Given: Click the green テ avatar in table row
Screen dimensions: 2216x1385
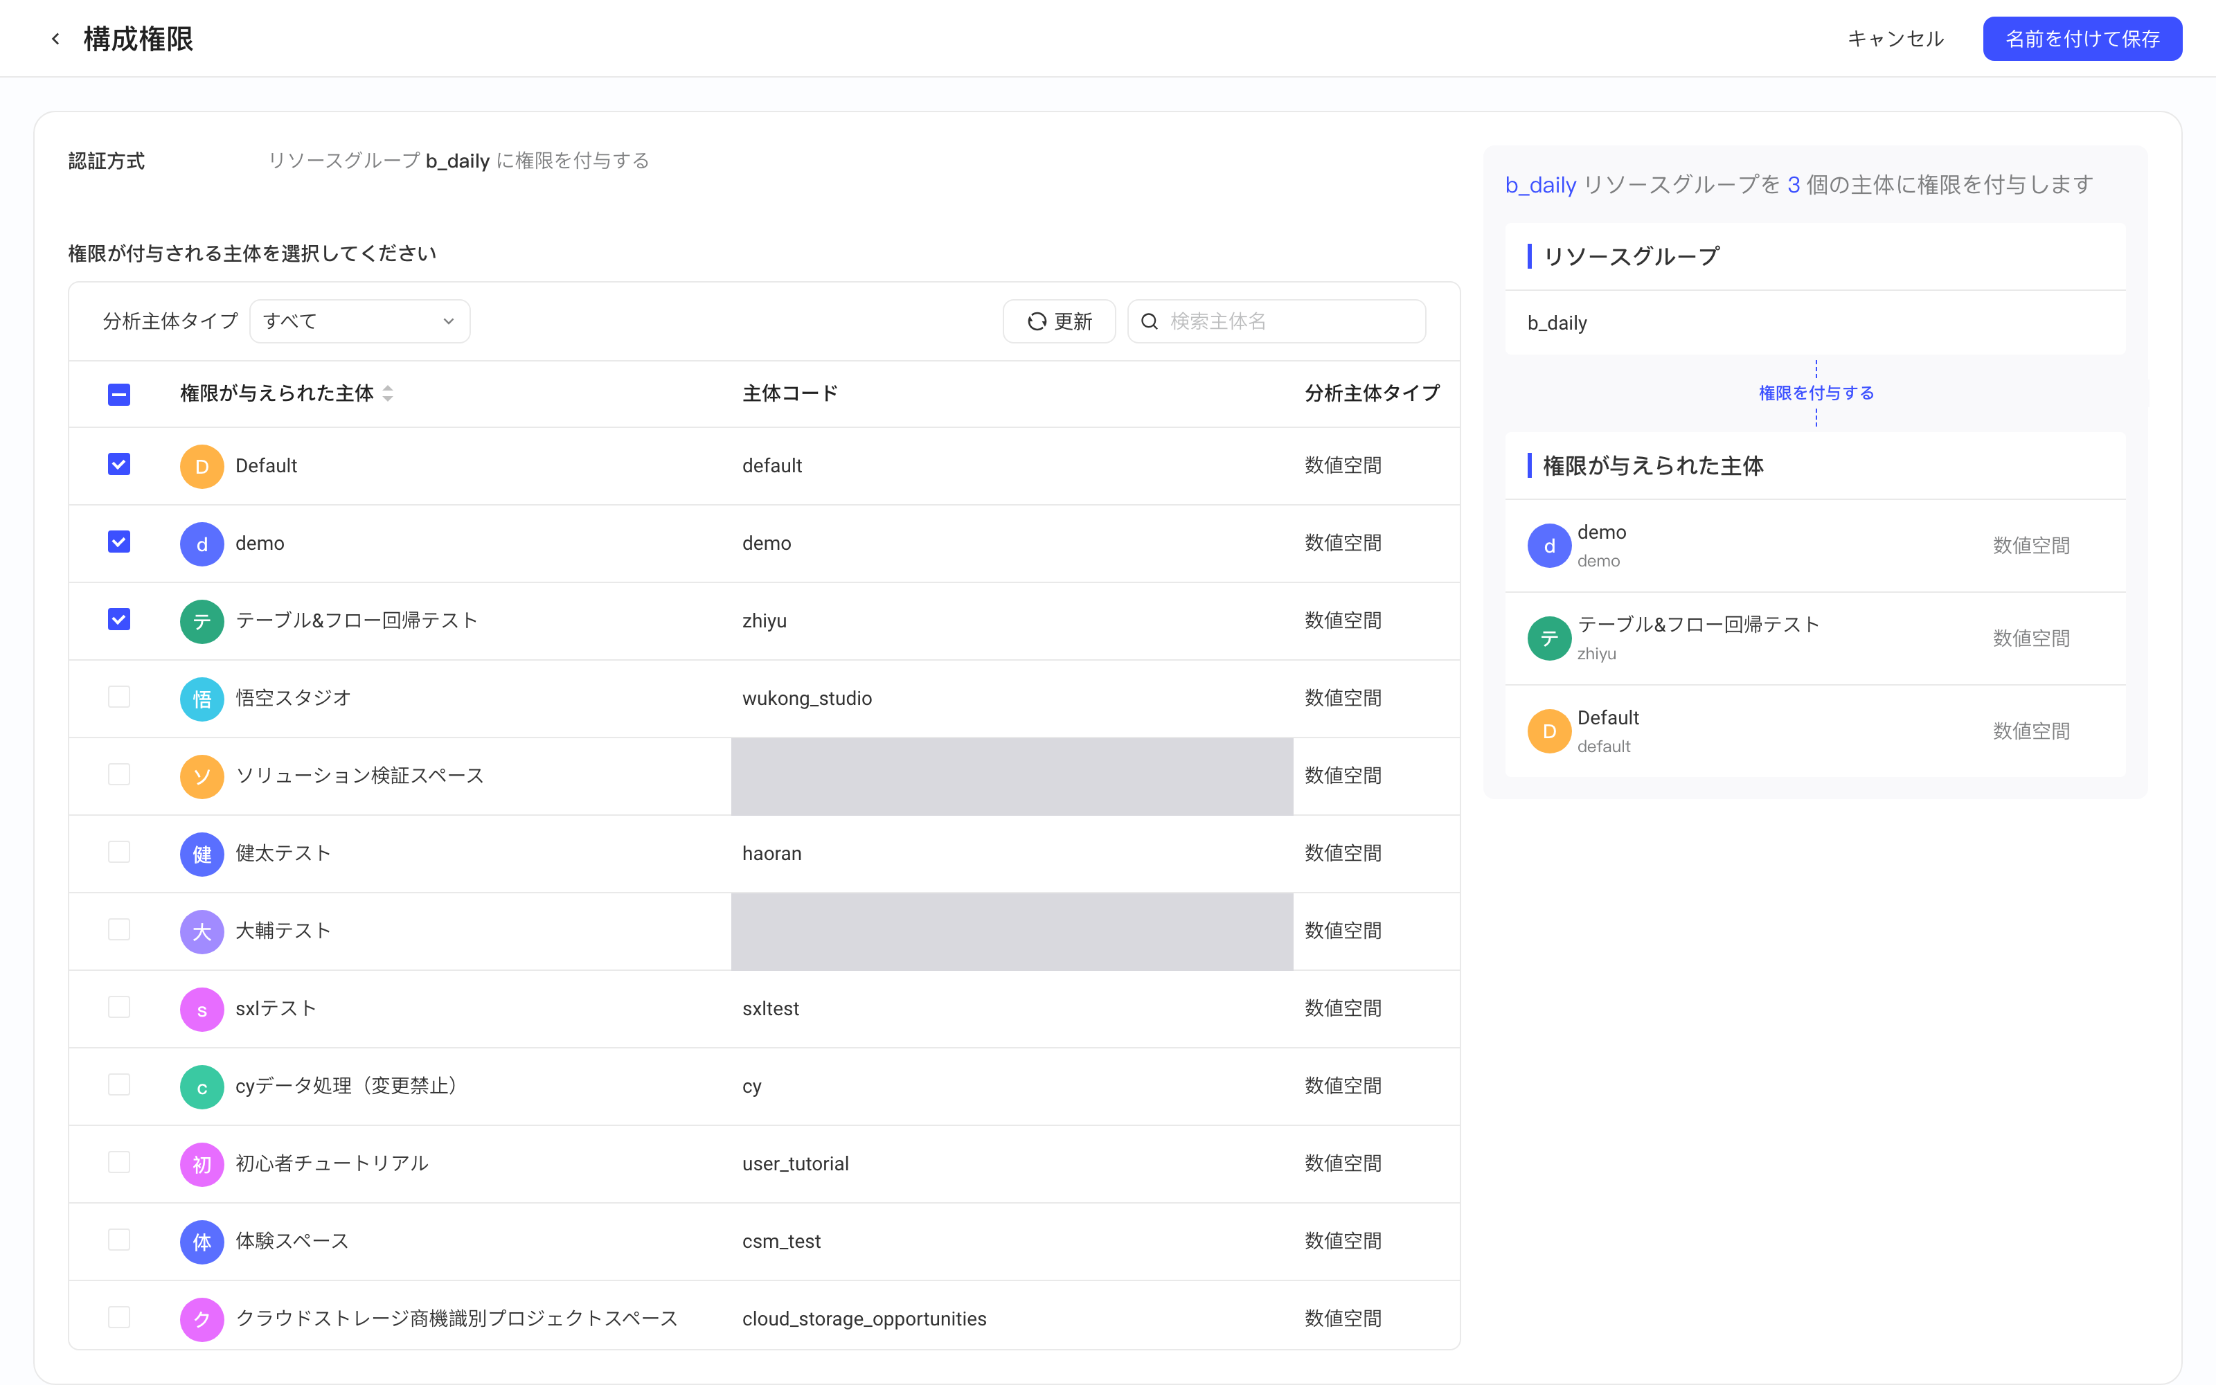Looking at the screenshot, I should (202, 621).
